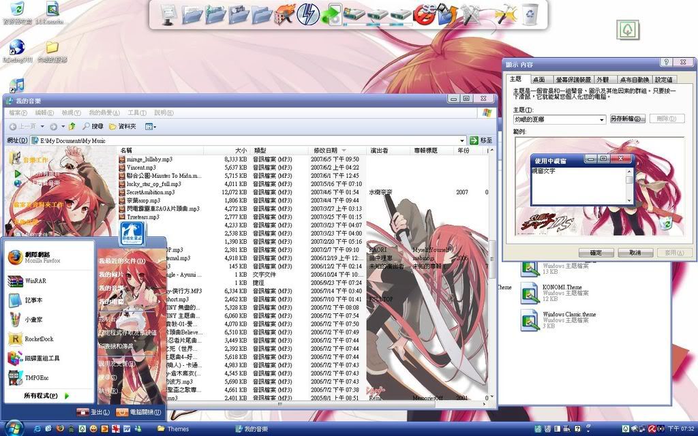
Task: Click the 搜尋 search toolbar button
Action: 93,127
